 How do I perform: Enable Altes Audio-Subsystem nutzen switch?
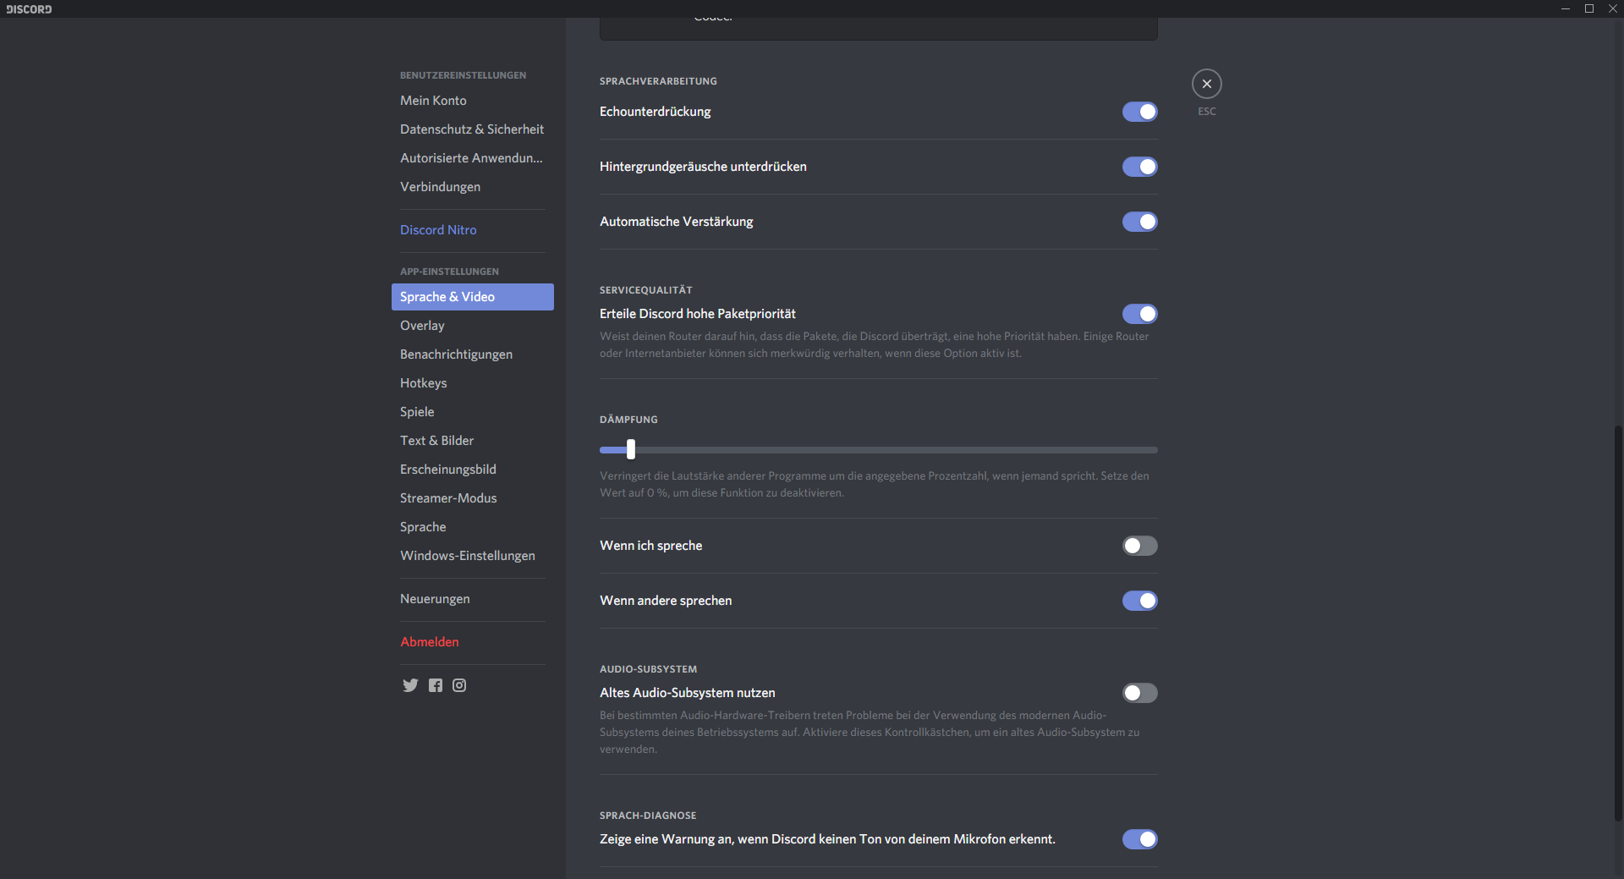click(1139, 693)
